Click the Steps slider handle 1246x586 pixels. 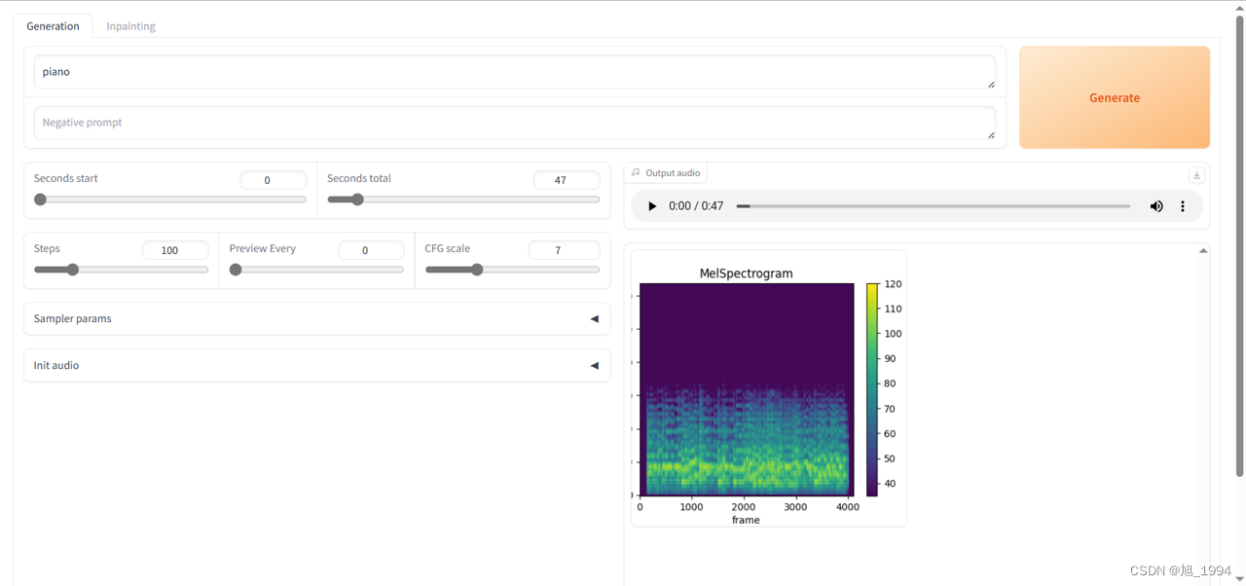pos(72,270)
